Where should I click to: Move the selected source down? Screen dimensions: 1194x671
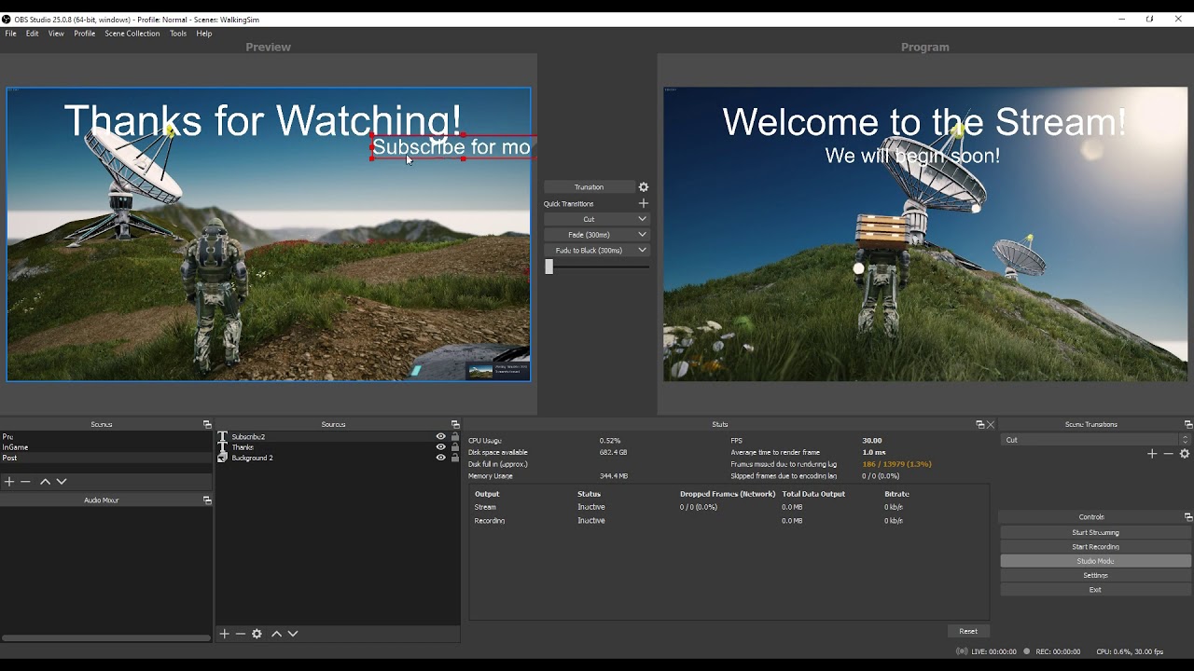coord(293,634)
